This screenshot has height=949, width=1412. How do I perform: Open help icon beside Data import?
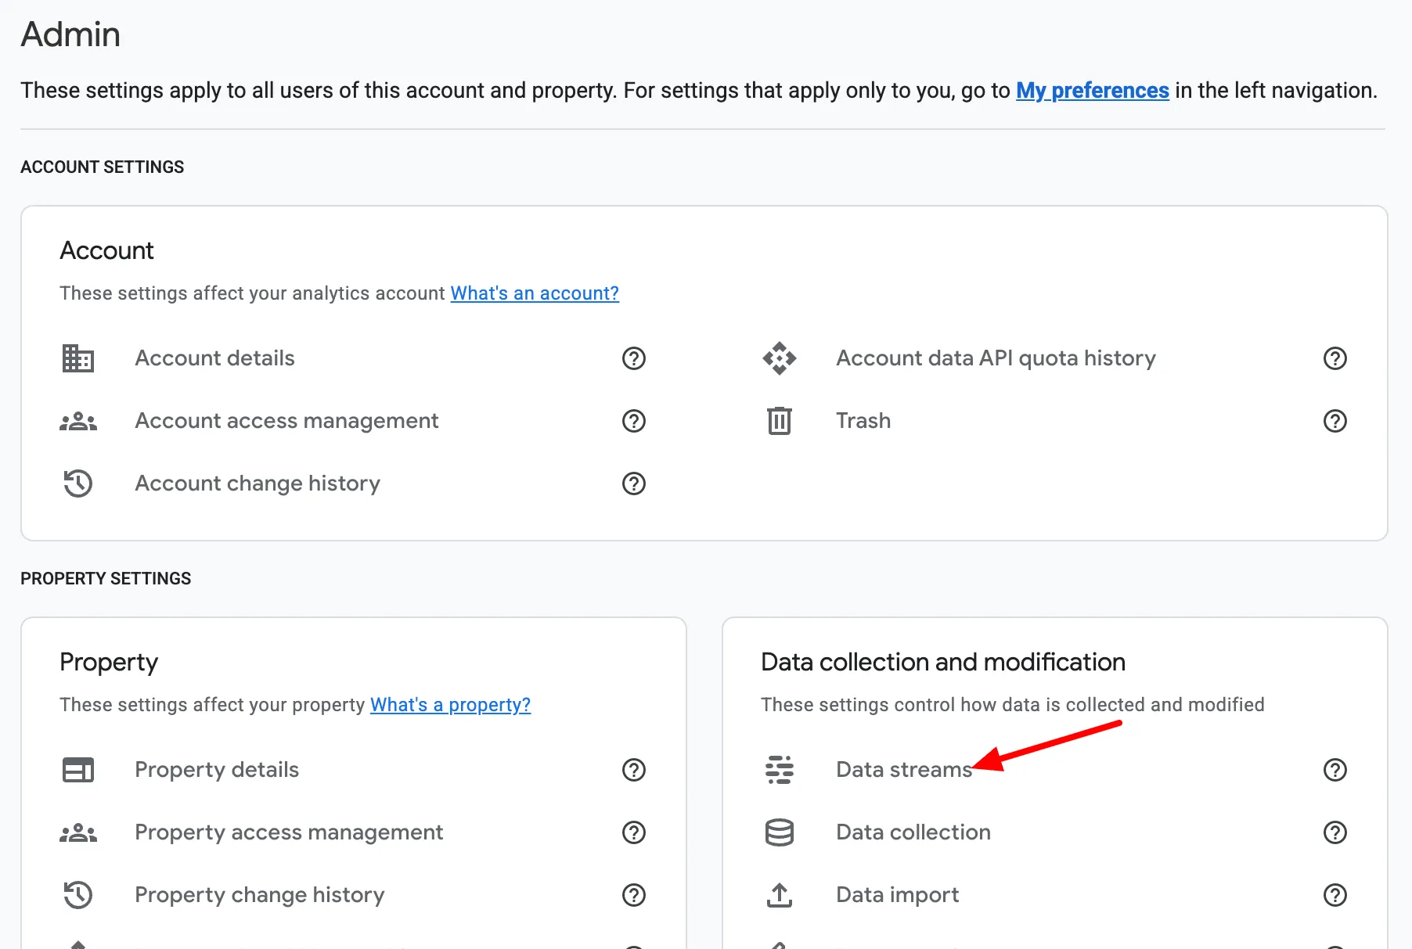[x=1335, y=895]
